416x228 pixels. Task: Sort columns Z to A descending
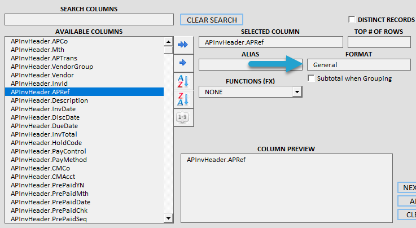(x=183, y=99)
